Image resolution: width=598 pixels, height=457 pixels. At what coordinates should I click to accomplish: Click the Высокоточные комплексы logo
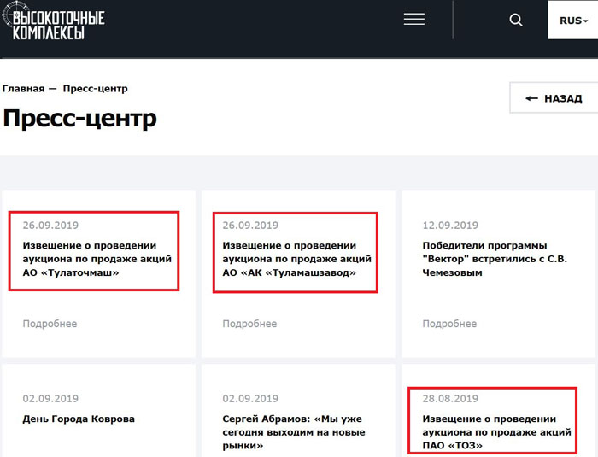(x=54, y=23)
